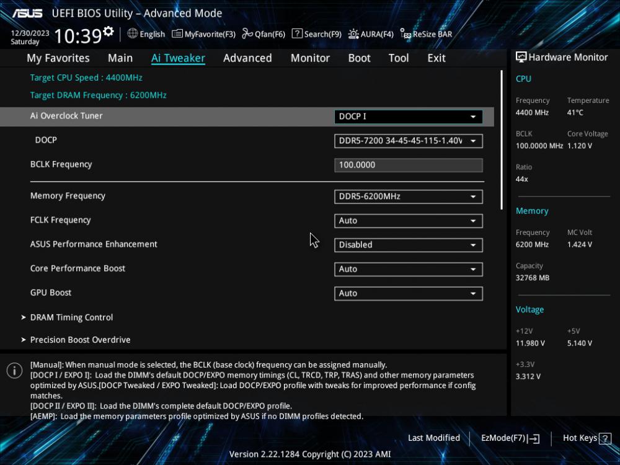Image resolution: width=620 pixels, height=465 pixels.
Task: Click the Hardware Monitor screen icon
Action: [x=521, y=57]
